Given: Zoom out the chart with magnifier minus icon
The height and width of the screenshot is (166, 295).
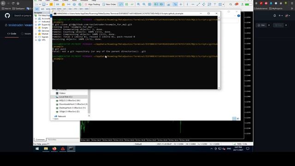Looking at the screenshot, I should click(144, 4).
